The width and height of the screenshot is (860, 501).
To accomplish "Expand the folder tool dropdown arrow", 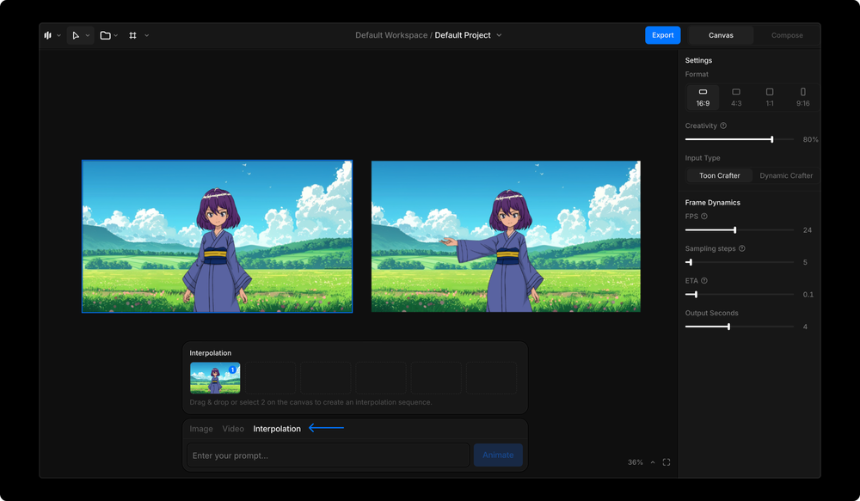I will [x=116, y=36].
